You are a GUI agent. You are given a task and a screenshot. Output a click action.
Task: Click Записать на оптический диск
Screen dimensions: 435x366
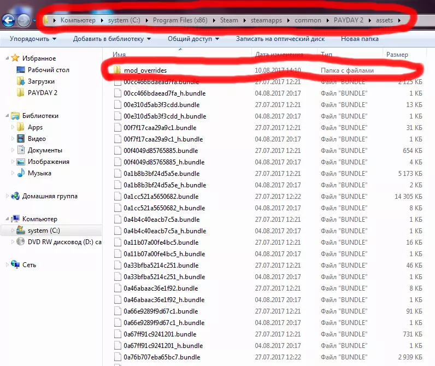click(280, 39)
